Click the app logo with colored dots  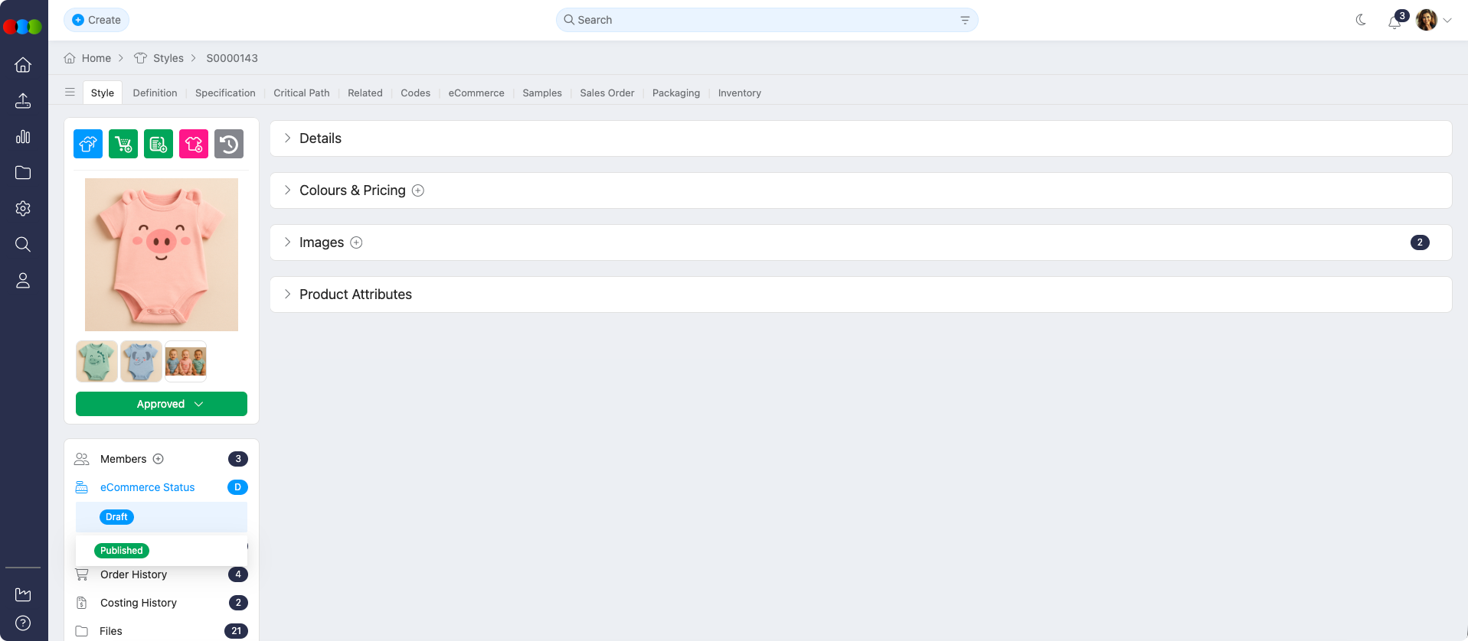coord(22,27)
